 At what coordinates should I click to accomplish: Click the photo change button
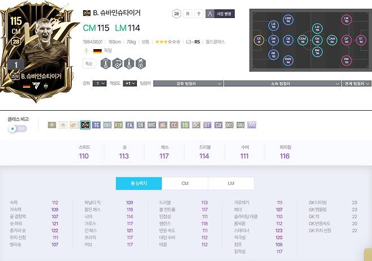click(220, 14)
